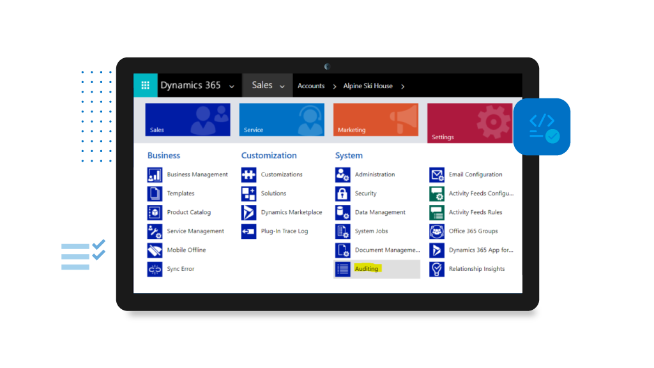
Task: Open the highlighted Auditing link
Action: [x=367, y=269]
